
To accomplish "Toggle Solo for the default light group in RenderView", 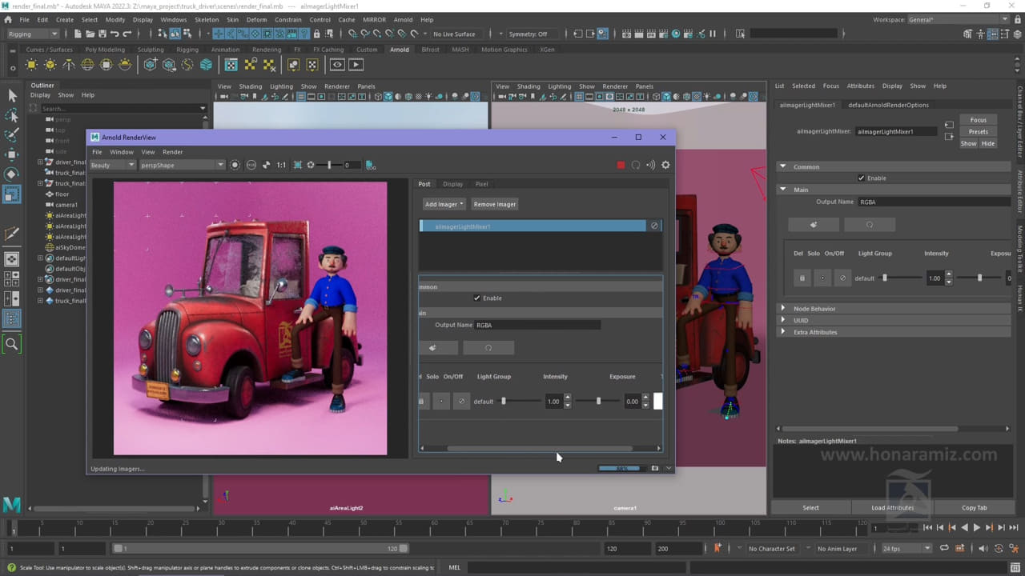I will [x=441, y=401].
